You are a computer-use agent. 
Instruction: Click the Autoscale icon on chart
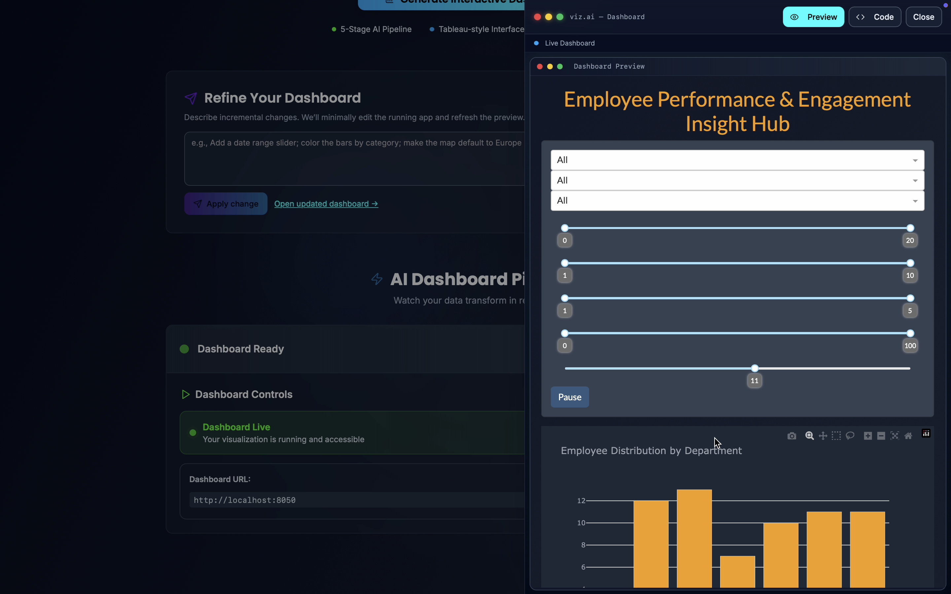[895, 436]
